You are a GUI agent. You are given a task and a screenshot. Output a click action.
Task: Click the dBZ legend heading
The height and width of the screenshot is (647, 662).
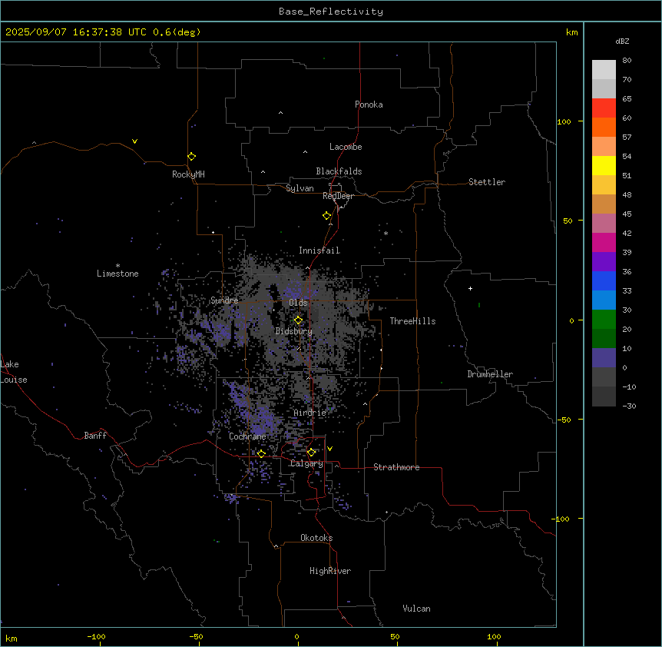[622, 41]
